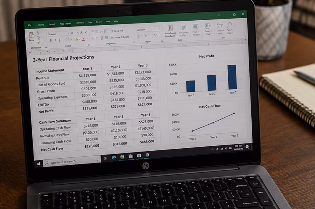Open the Insert ribbon tab

pyautogui.click(x=52, y=24)
